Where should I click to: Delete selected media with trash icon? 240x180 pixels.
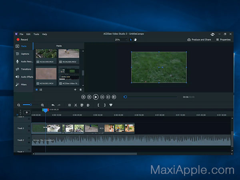(x=81, y=90)
